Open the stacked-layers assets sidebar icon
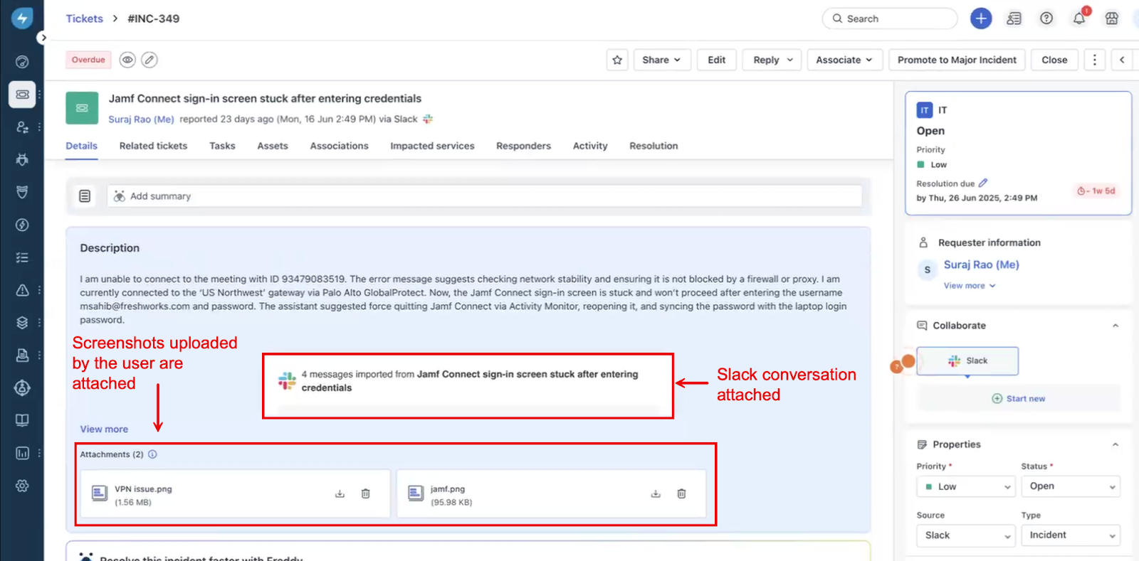This screenshot has height=561, width=1139. (22, 323)
